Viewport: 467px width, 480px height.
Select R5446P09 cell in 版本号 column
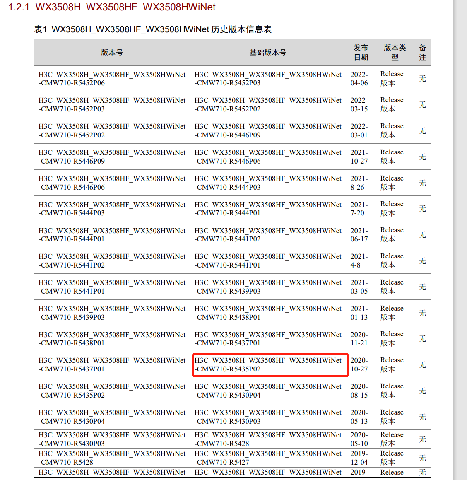[x=112, y=157]
